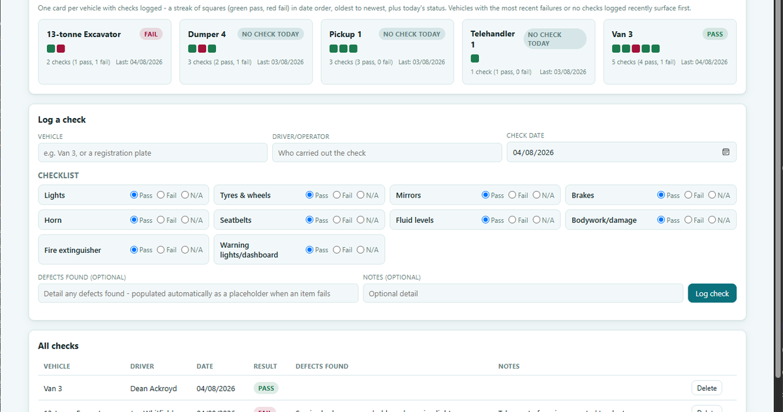Focus the Notes optional text field
This screenshot has width=783, height=412.
pyautogui.click(x=523, y=293)
